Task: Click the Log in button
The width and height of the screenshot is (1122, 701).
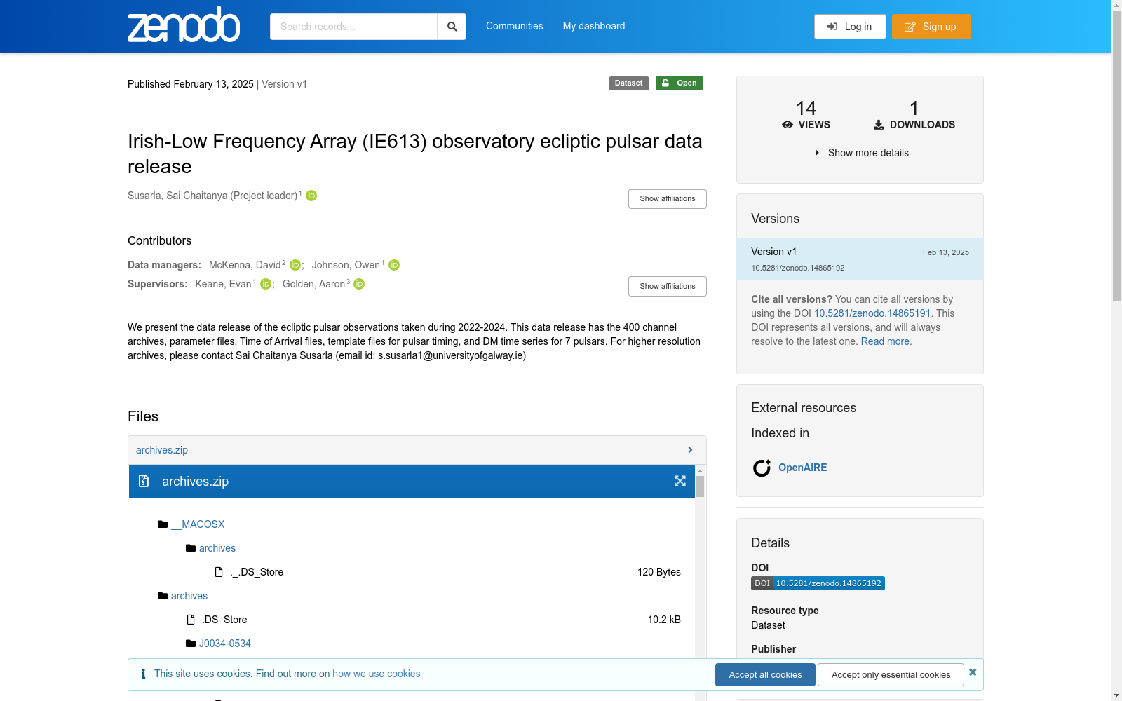Action: click(850, 27)
